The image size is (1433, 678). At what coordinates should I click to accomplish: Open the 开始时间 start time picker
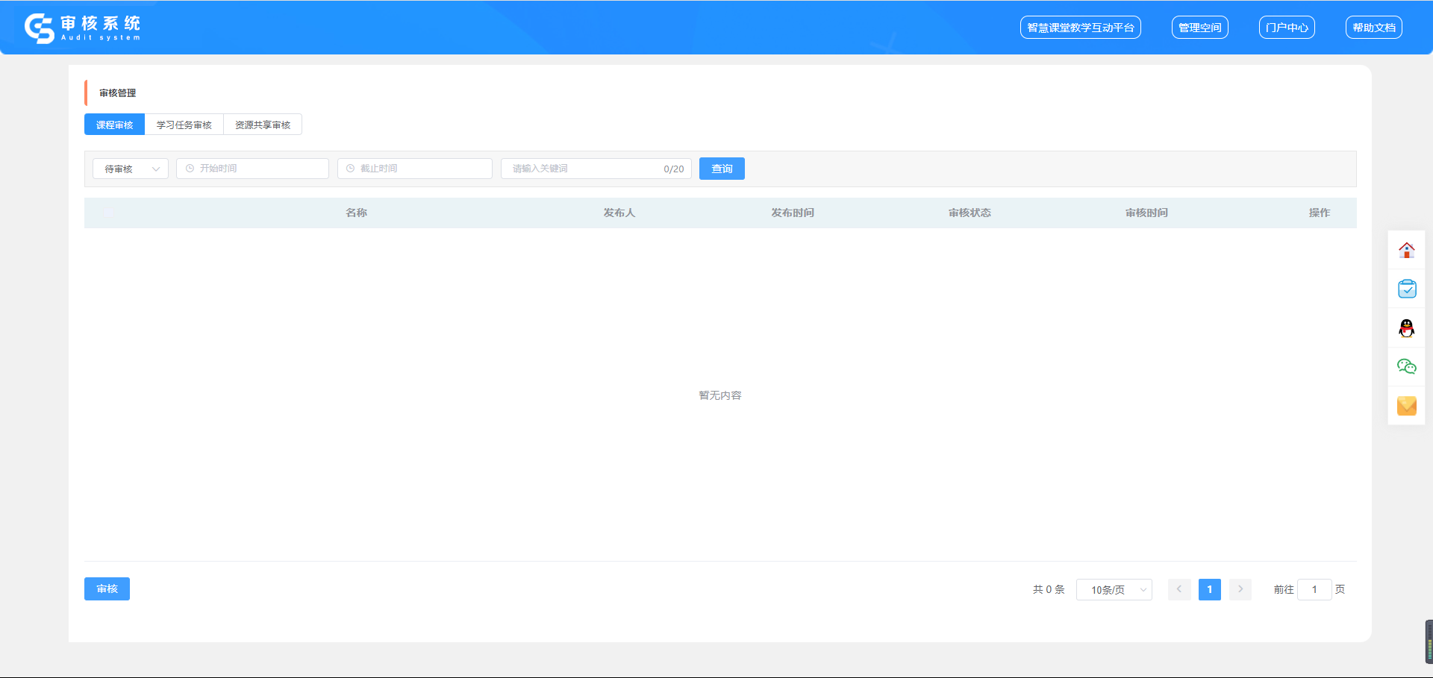(x=252, y=169)
